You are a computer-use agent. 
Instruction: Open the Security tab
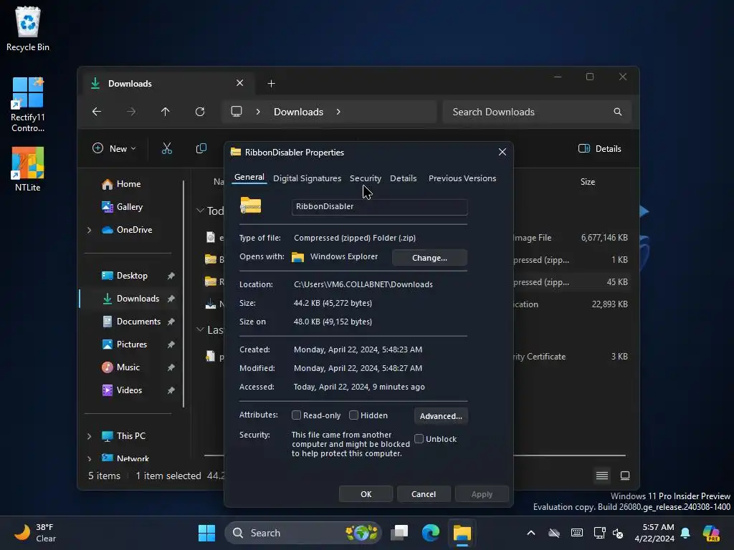point(365,178)
